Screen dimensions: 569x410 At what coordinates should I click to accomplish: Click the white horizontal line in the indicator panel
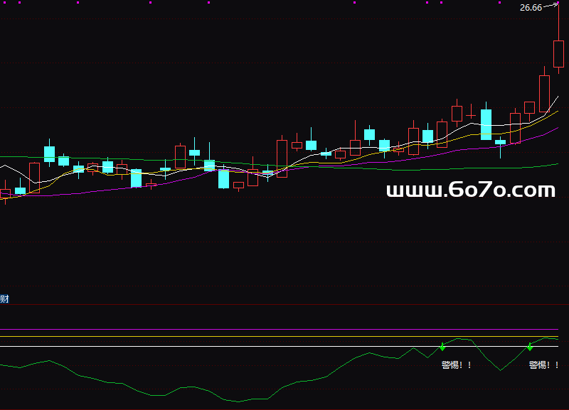pyautogui.click(x=279, y=346)
